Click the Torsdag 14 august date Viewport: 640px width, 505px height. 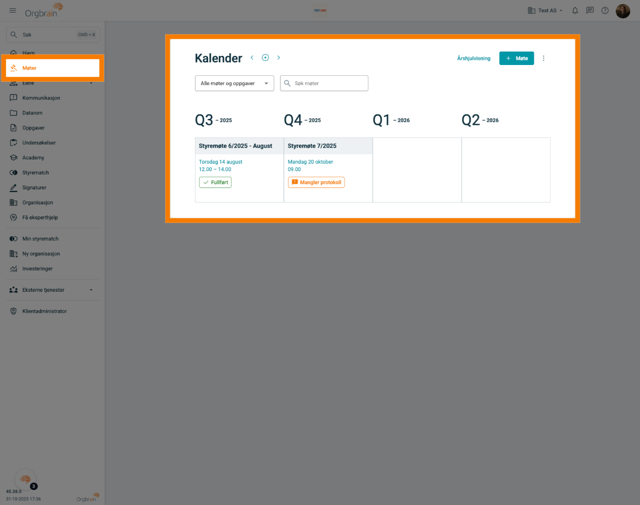(x=221, y=162)
